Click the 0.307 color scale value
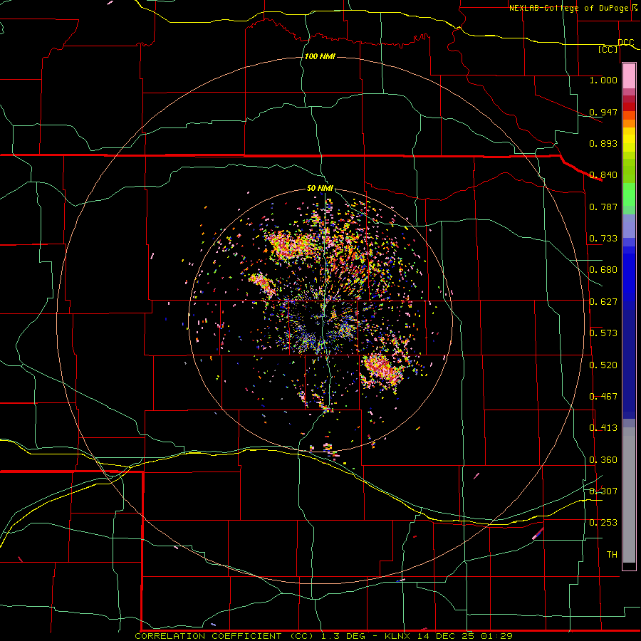This screenshot has width=641, height=641. pyautogui.click(x=603, y=491)
